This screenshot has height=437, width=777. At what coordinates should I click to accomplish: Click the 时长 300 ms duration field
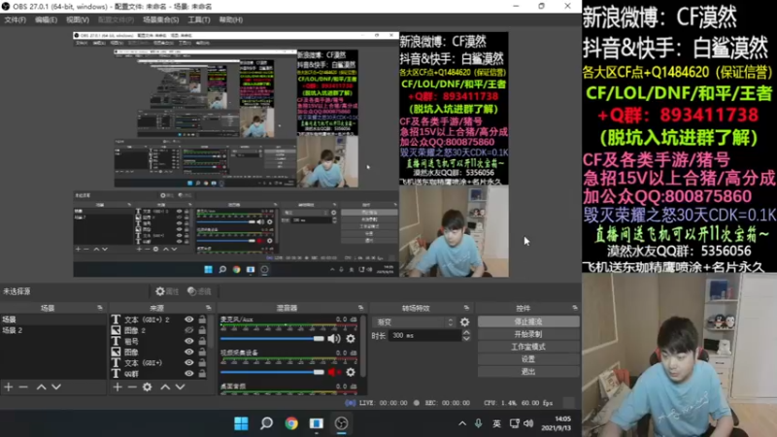425,336
